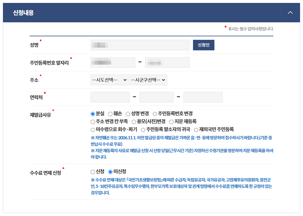Select the 분실 radio button
The image size is (303, 216).
(x=93, y=114)
